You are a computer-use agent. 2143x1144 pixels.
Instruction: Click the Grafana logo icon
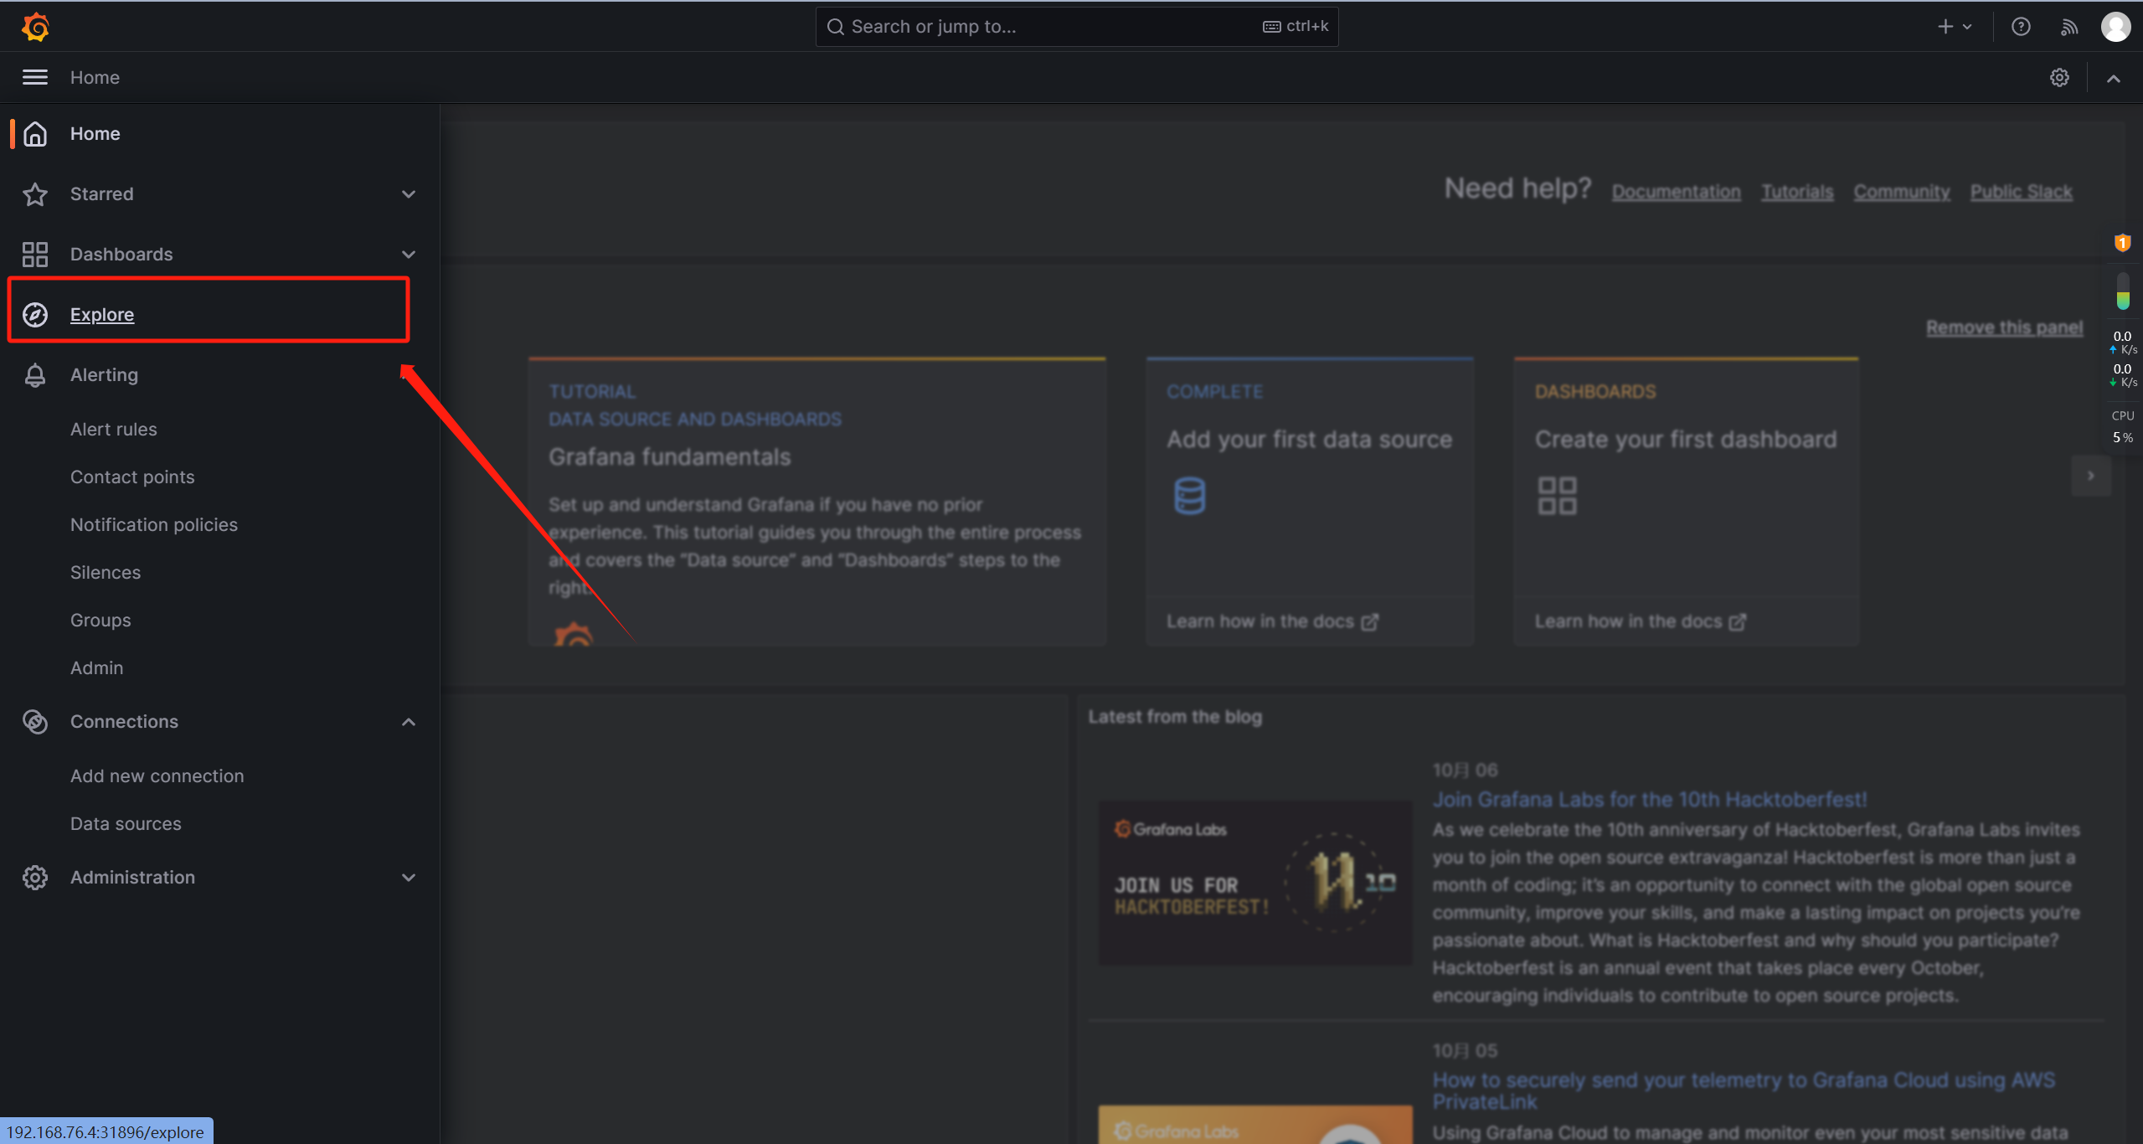(35, 27)
